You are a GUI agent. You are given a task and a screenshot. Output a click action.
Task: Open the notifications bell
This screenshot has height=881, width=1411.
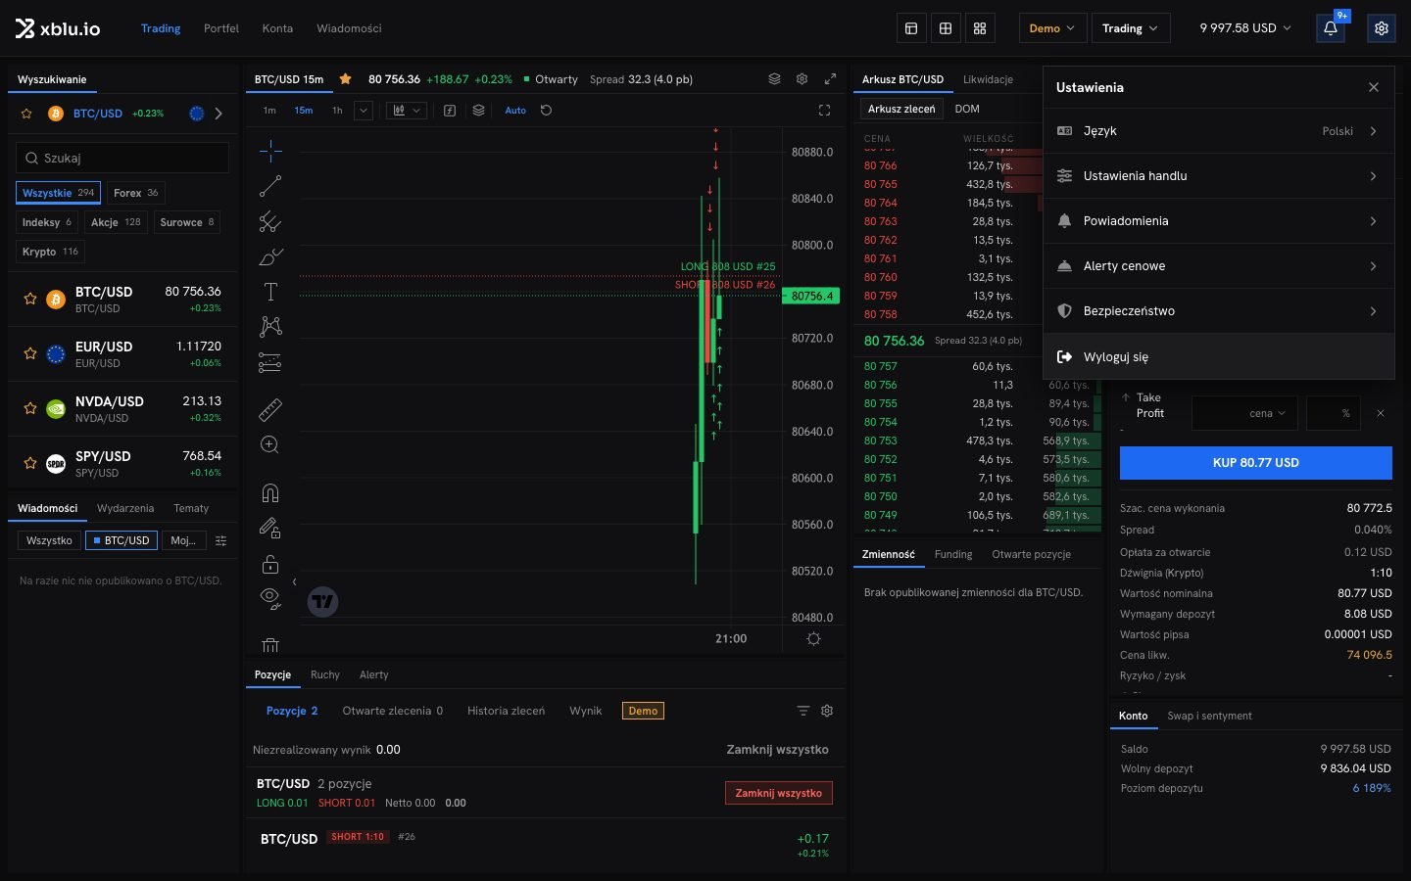(1331, 28)
